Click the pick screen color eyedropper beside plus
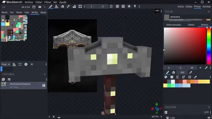Viewport: 212px width, 119px height. pos(206,68)
